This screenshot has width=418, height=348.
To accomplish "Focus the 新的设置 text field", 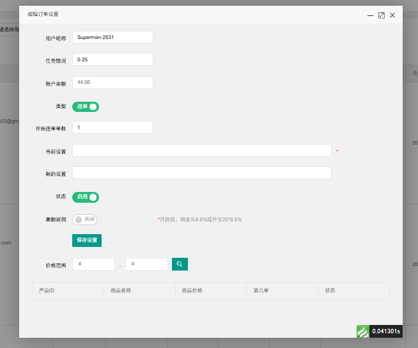I will [x=201, y=173].
